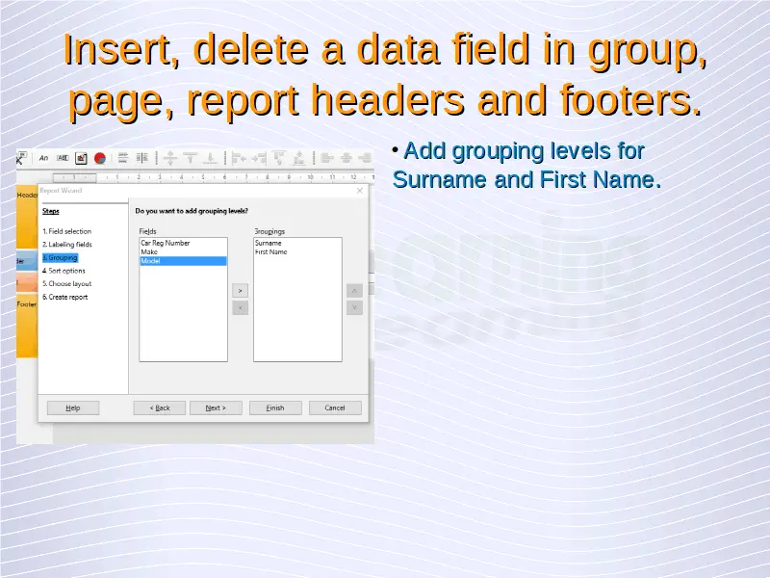Insert a chart with the pie icon
The width and height of the screenshot is (770, 578).
(100, 158)
